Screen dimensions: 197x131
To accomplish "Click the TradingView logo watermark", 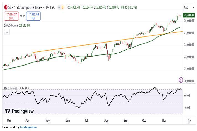I will pos(19,111).
